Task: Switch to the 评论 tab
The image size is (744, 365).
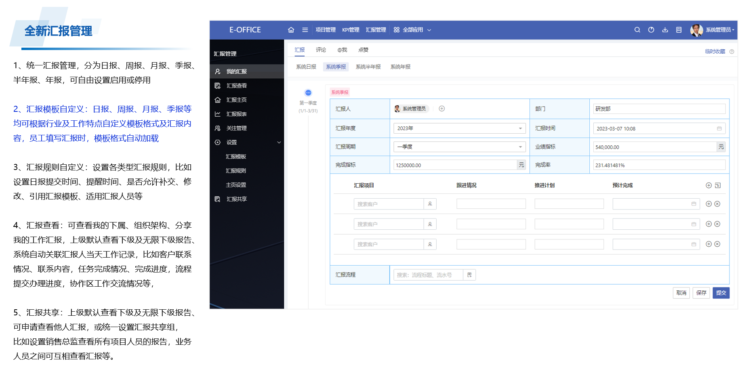Action: (x=321, y=50)
